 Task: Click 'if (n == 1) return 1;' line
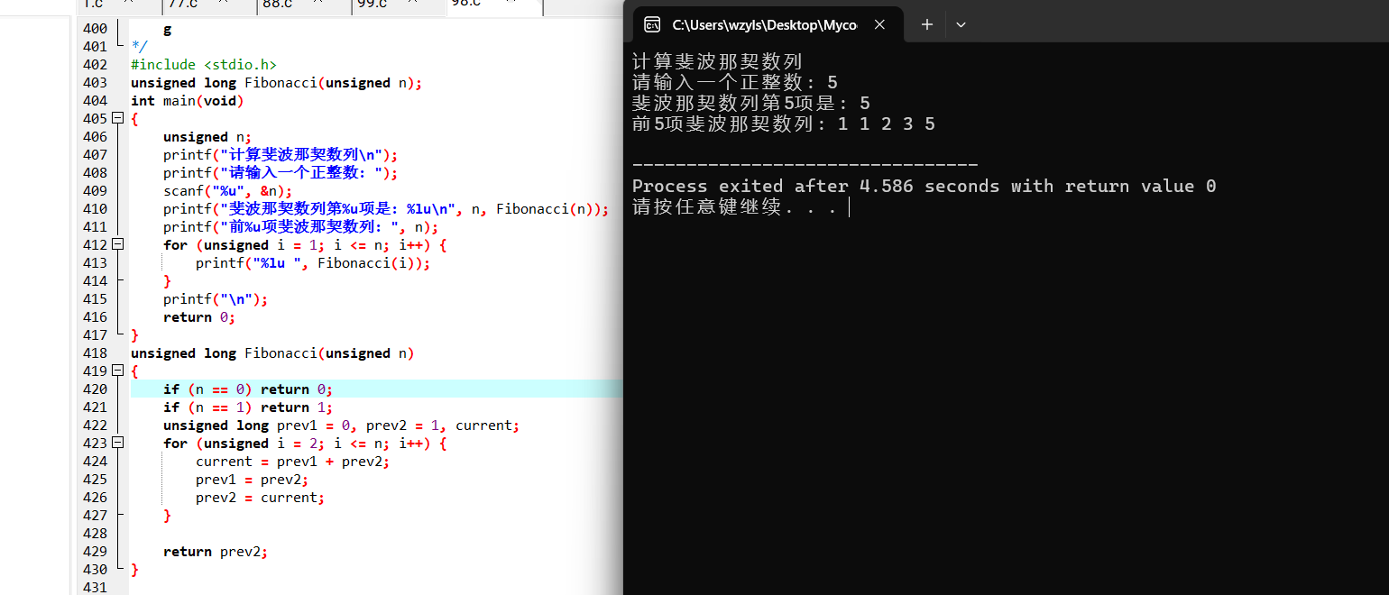(248, 407)
